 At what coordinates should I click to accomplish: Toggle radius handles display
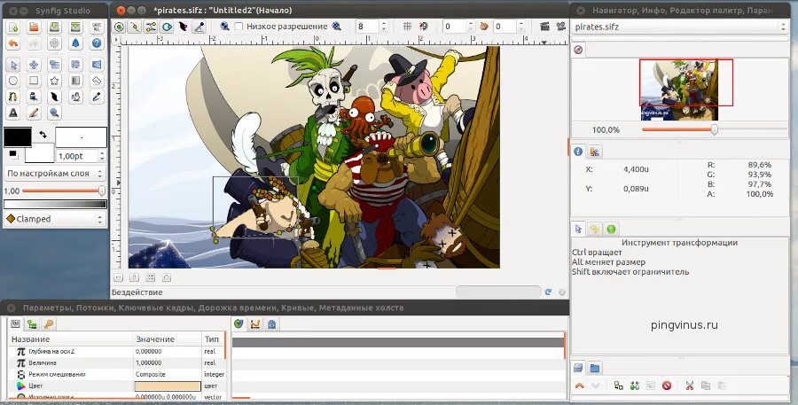point(167,27)
